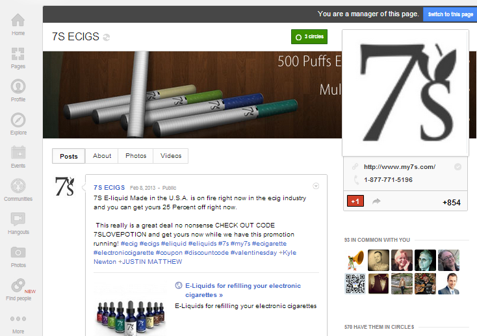
Task: Click the post date Feb 8, 2013
Action: click(143, 188)
